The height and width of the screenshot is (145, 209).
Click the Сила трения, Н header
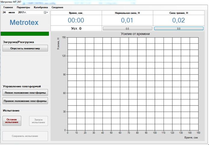[x=179, y=13]
